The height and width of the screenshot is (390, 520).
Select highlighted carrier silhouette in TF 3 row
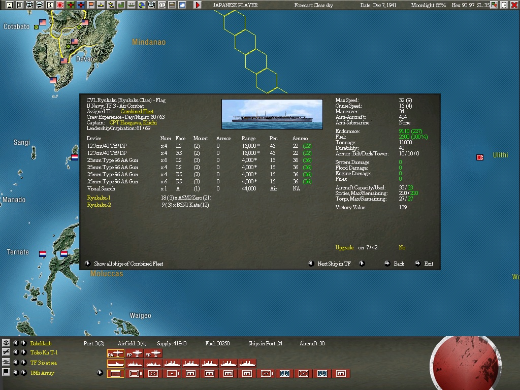click(115, 364)
